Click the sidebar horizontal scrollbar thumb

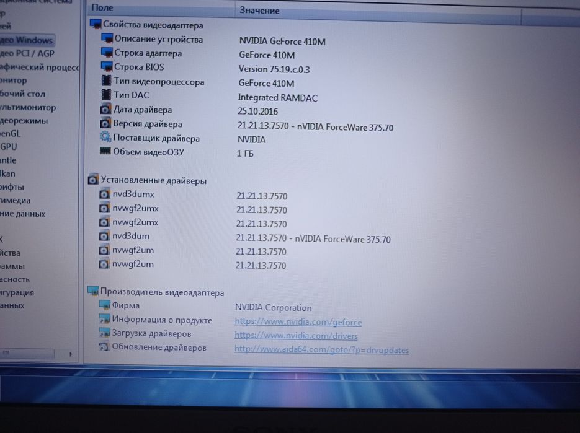pos(27,354)
